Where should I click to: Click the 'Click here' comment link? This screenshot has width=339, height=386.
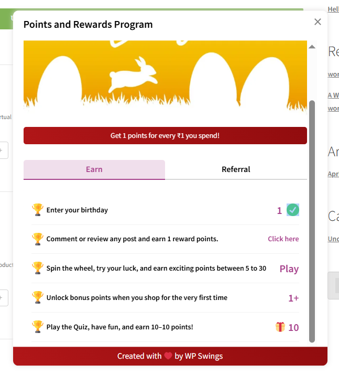click(283, 239)
